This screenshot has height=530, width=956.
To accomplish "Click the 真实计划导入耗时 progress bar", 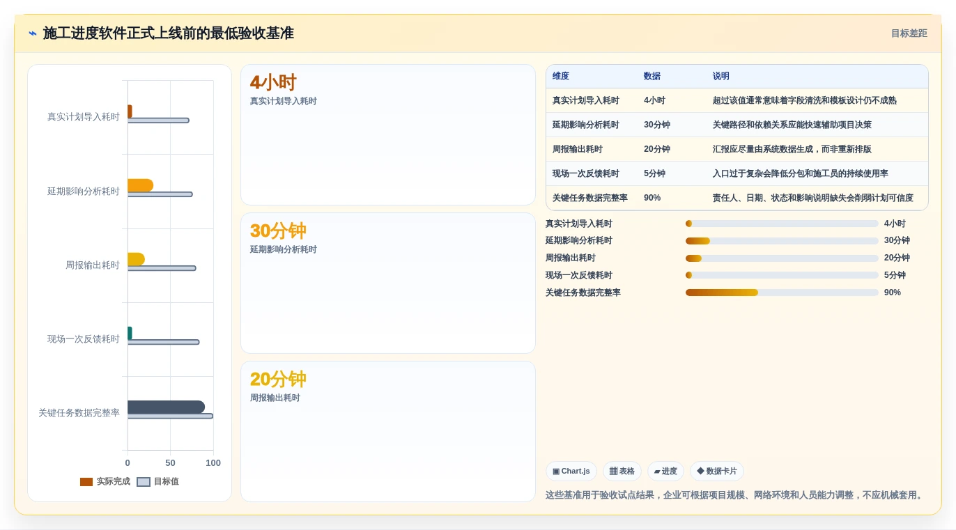I will coord(782,224).
